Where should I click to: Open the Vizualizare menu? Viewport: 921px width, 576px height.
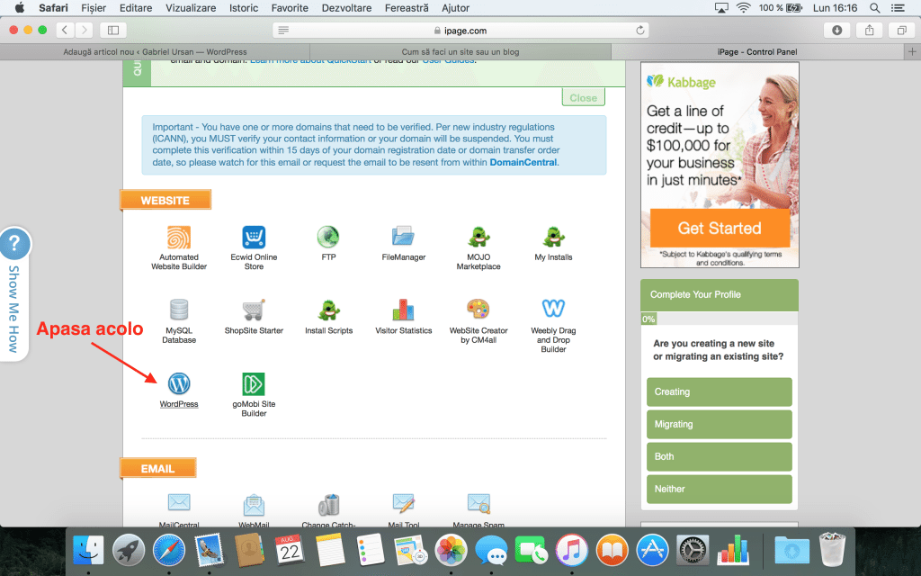(x=191, y=7)
